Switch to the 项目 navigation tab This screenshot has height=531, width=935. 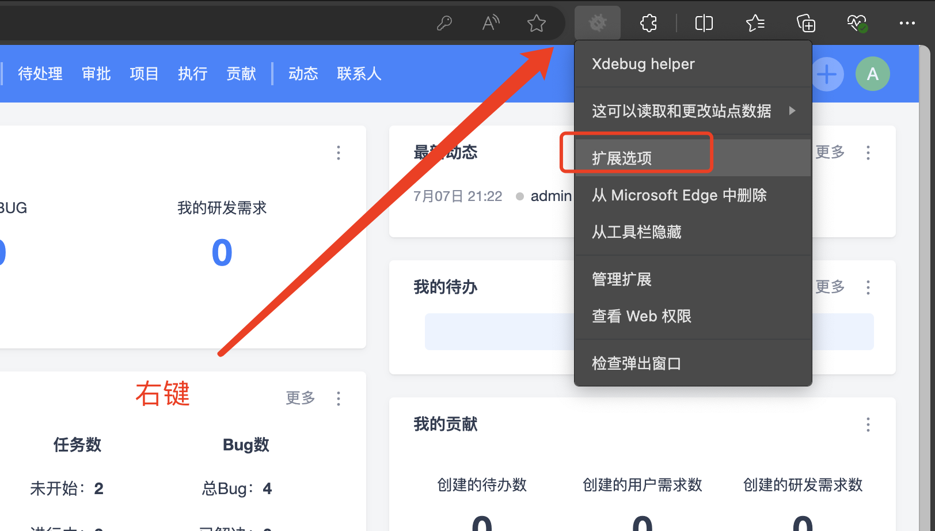point(144,74)
